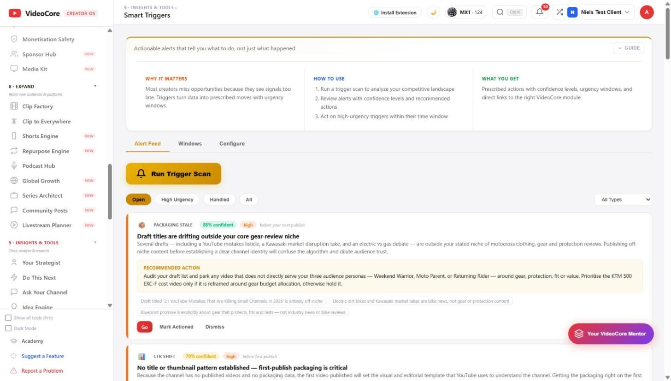The height and width of the screenshot is (381, 671).
Task: Switch to the Configure tab
Action: [232, 144]
